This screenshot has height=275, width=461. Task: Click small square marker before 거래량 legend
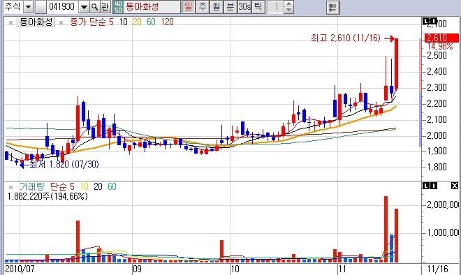click(11, 187)
